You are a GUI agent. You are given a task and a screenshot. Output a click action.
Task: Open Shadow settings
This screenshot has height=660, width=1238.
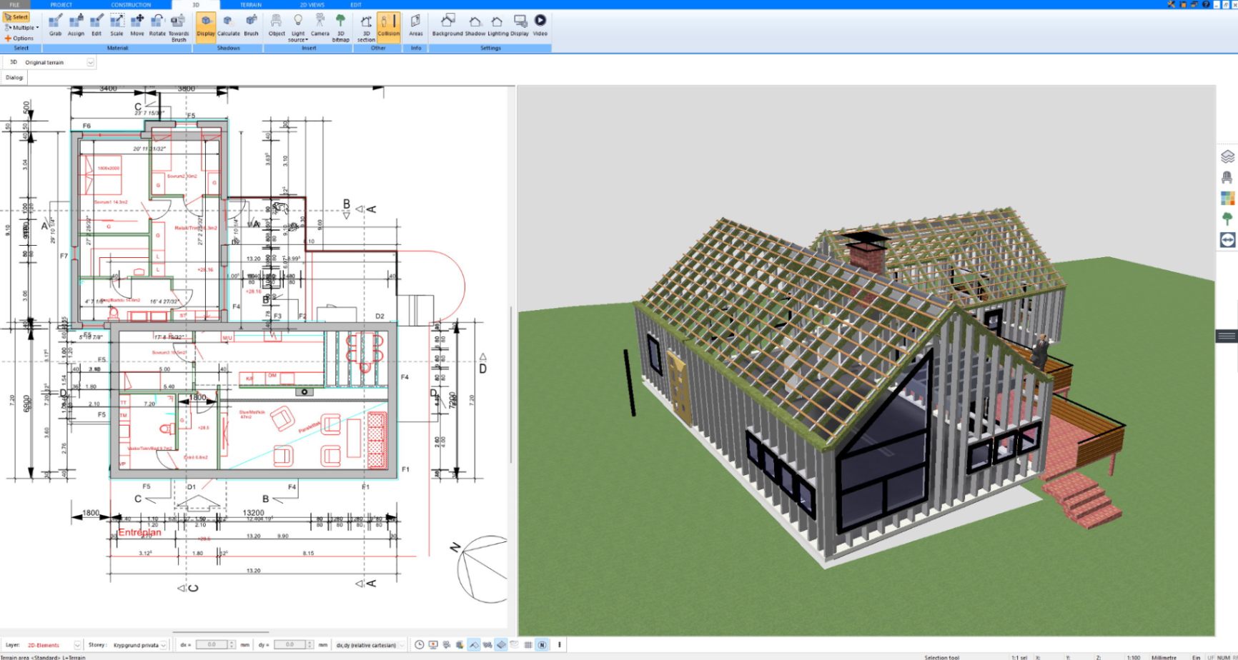(x=475, y=25)
